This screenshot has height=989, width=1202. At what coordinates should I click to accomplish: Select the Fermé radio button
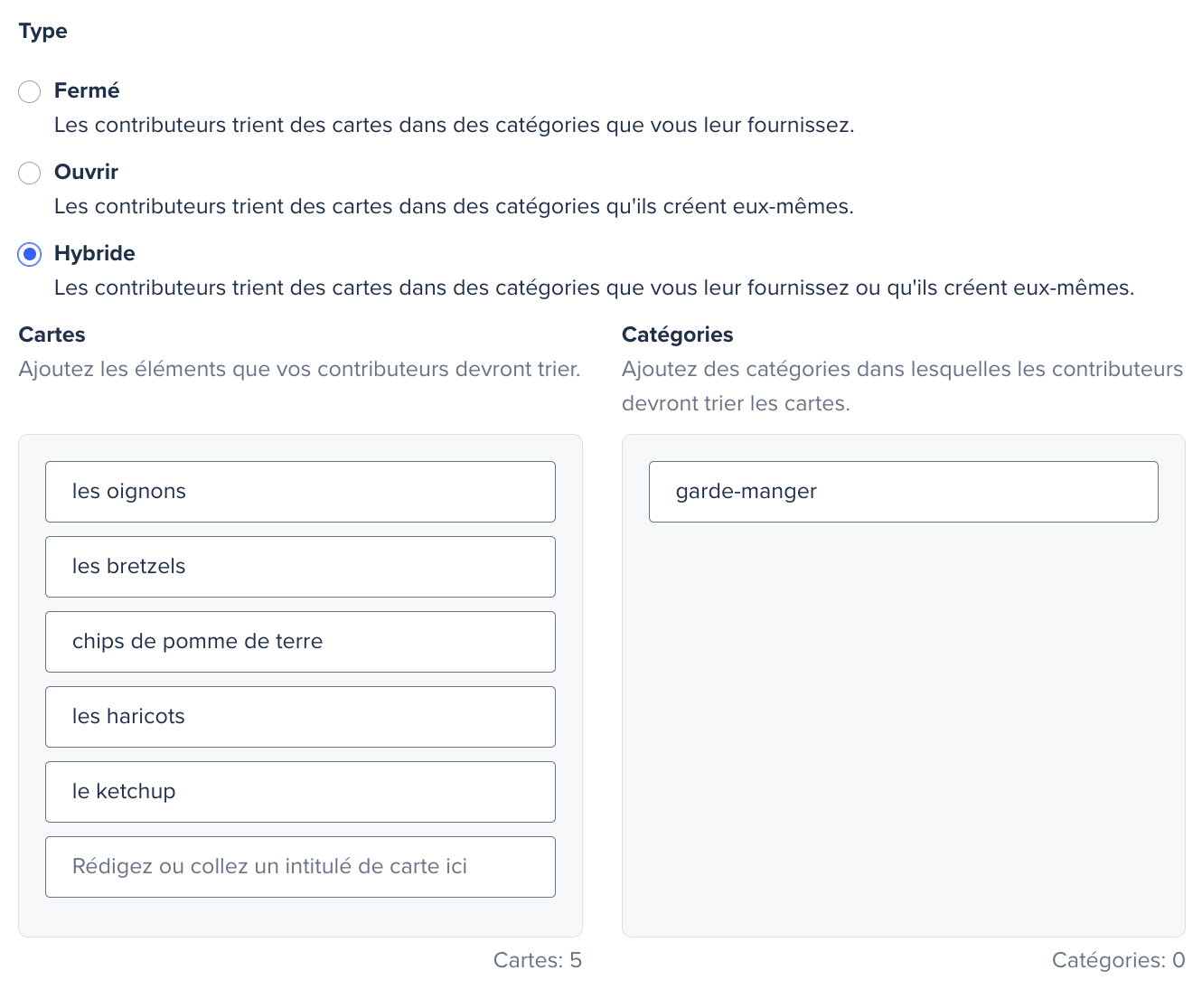coord(30,91)
